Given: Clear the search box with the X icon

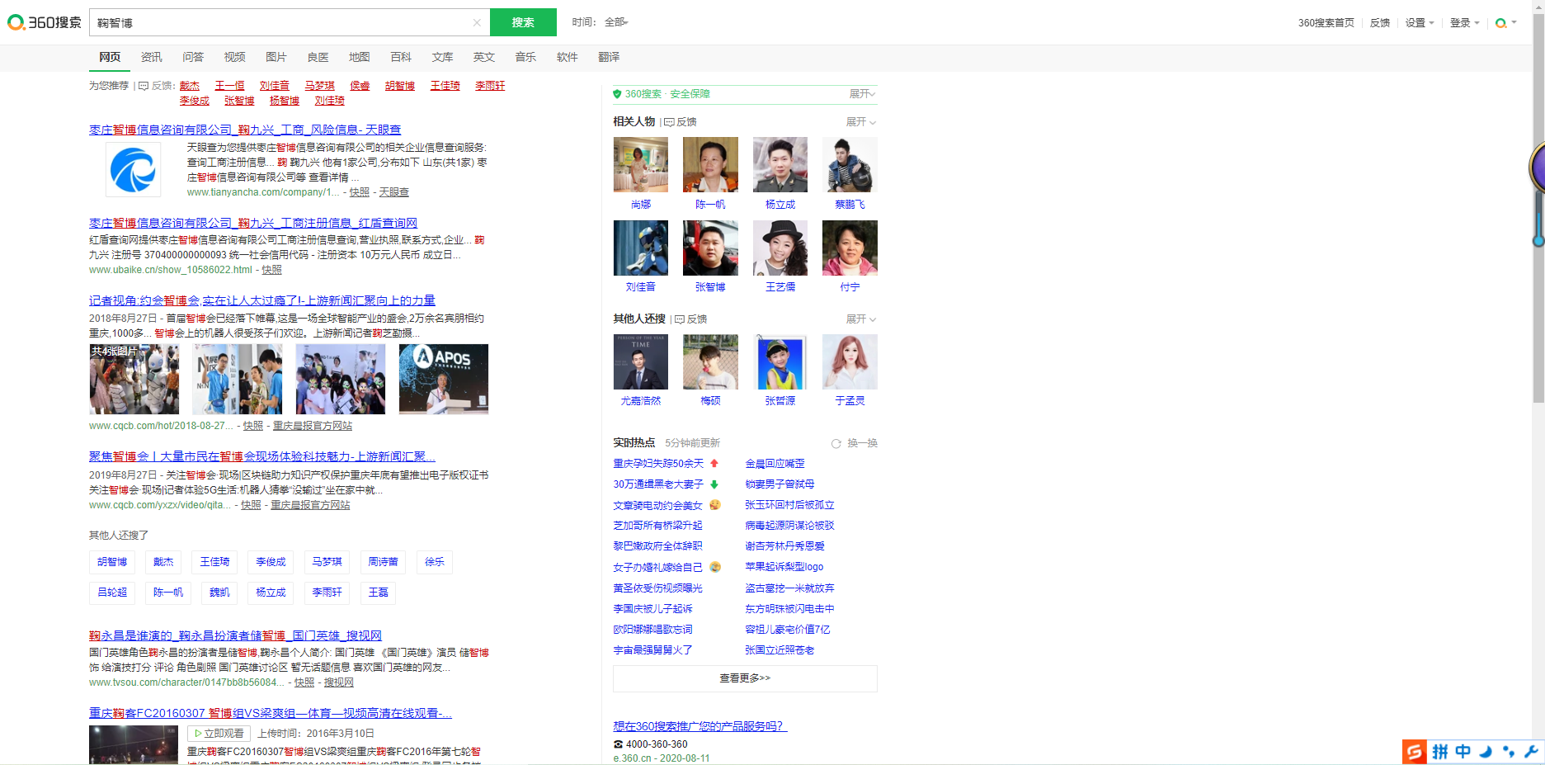Looking at the screenshot, I should click(x=477, y=22).
